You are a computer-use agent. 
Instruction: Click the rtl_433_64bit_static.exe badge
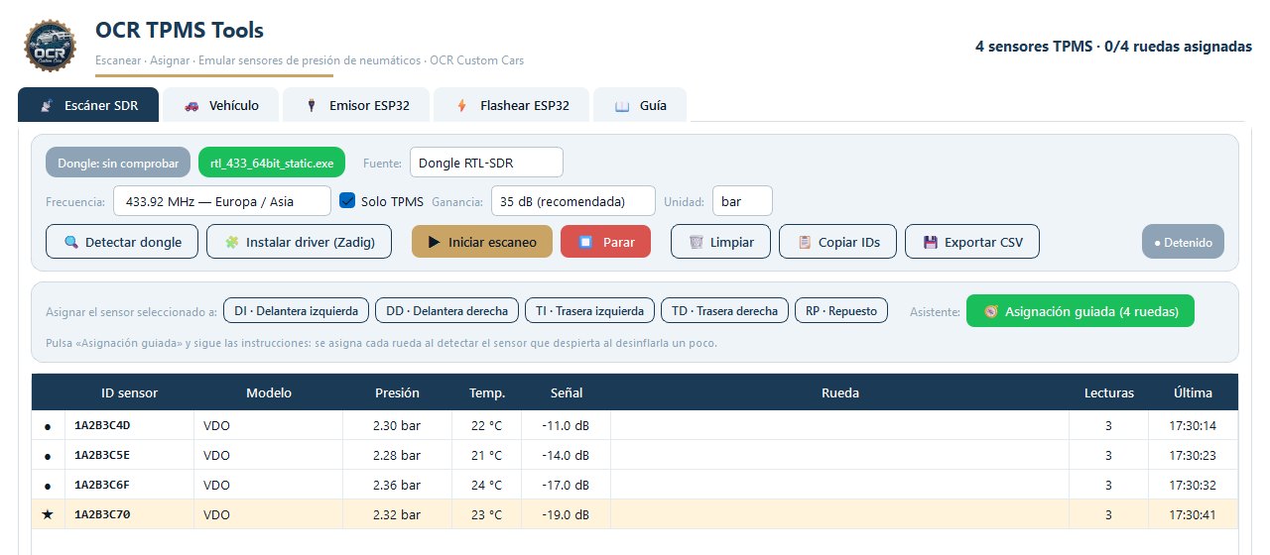coord(272,163)
